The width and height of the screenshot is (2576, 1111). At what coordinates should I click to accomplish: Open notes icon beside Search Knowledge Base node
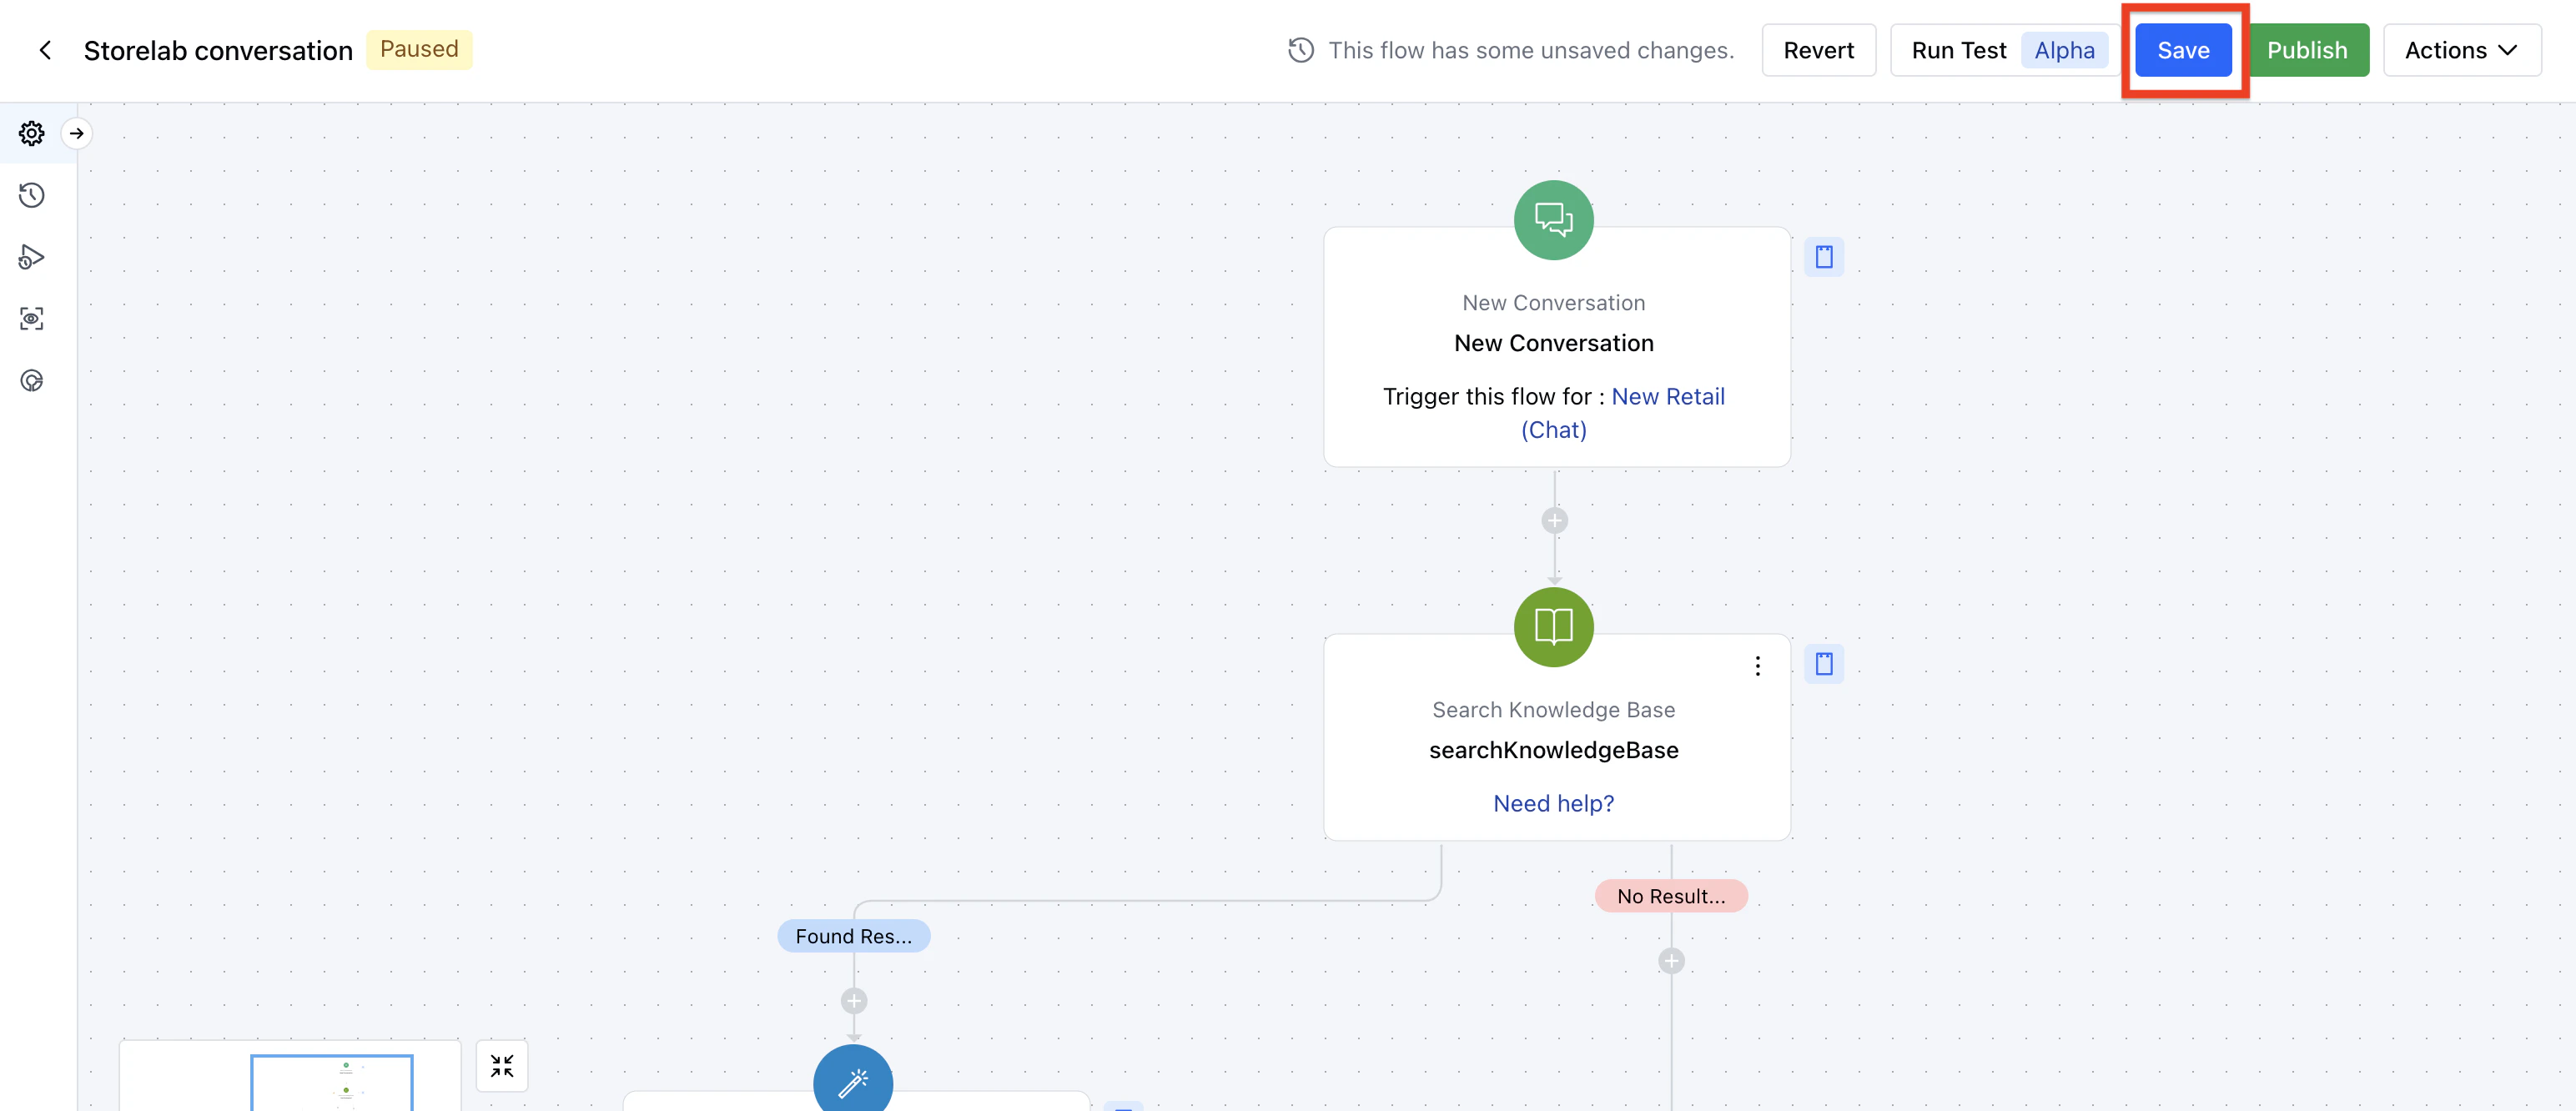coord(1824,664)
